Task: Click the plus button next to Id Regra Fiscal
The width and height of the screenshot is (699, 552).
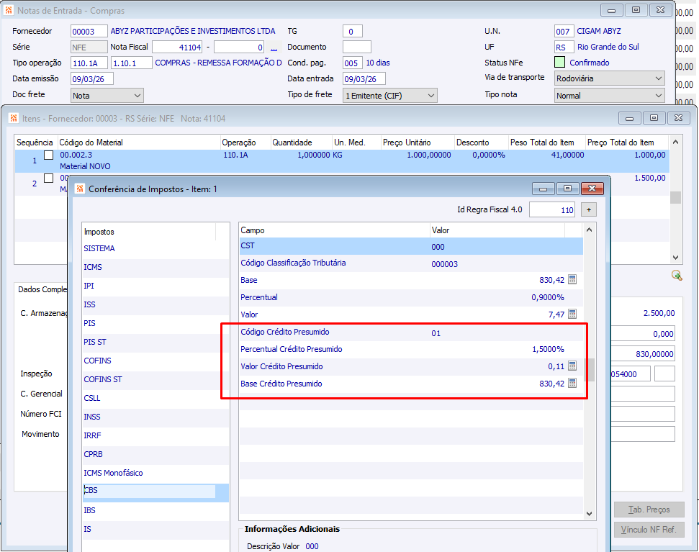Action: coord(589,210)
